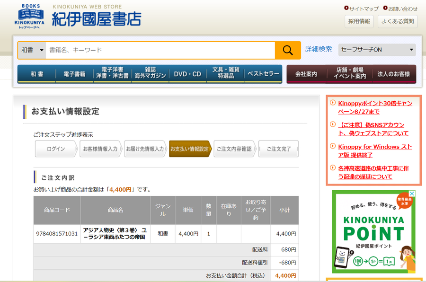
Task: Focus the 書籍名、キーワード search field
Action: pyautogui.click(x=160, y=50)
